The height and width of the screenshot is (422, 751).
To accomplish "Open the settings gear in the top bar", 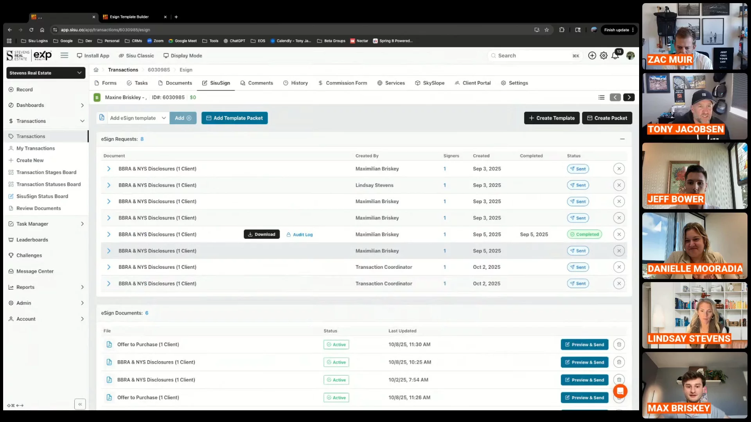I will click(x=604, y=56).
